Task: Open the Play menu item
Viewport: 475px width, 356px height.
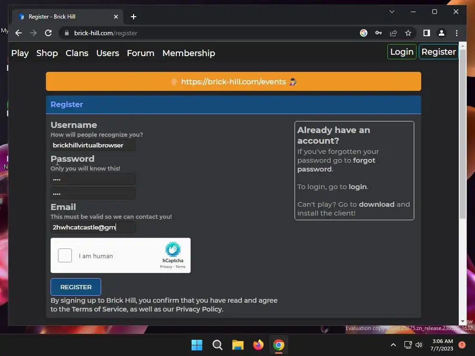Action: click(20, 53)
